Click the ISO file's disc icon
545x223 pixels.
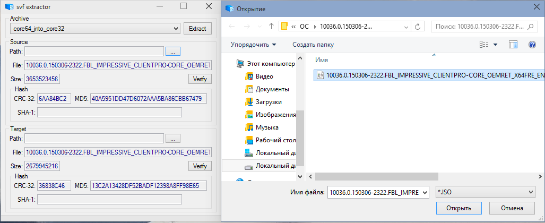point(321,75)
